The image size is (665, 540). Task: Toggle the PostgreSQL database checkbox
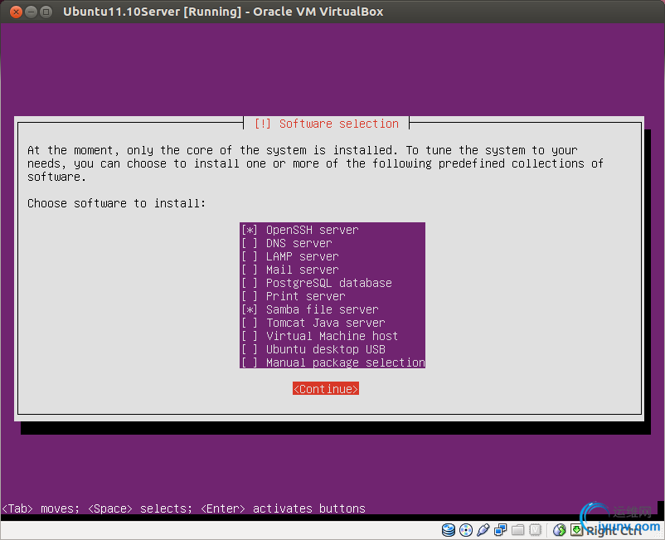click(x=250, y=283)
